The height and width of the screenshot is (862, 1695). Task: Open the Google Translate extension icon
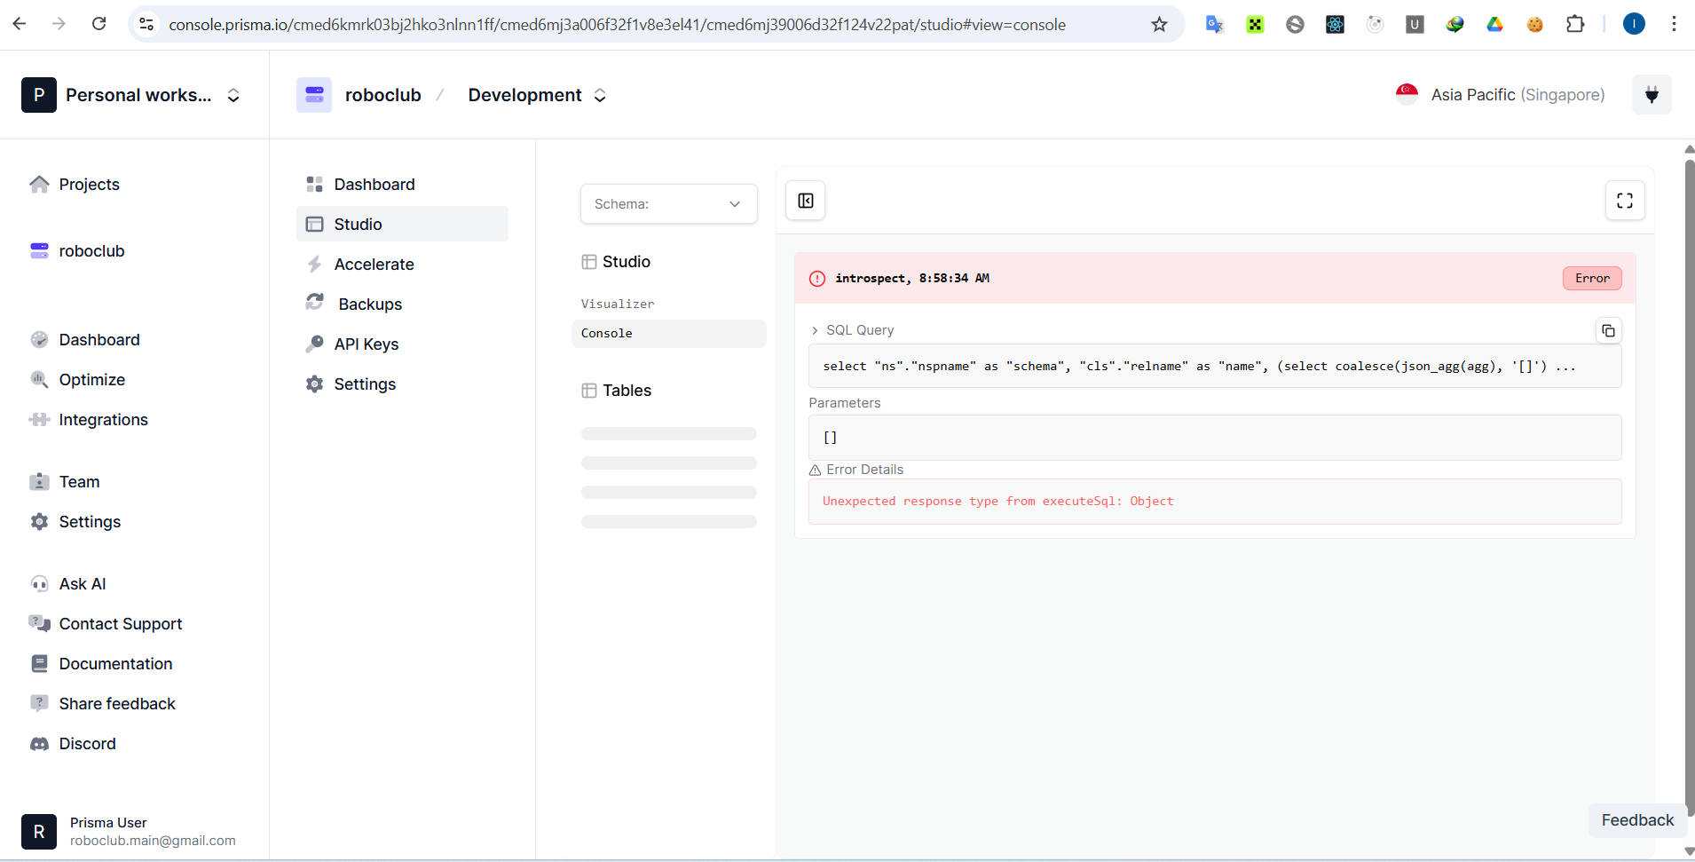pyautogui.click(x=1214, y=24)
